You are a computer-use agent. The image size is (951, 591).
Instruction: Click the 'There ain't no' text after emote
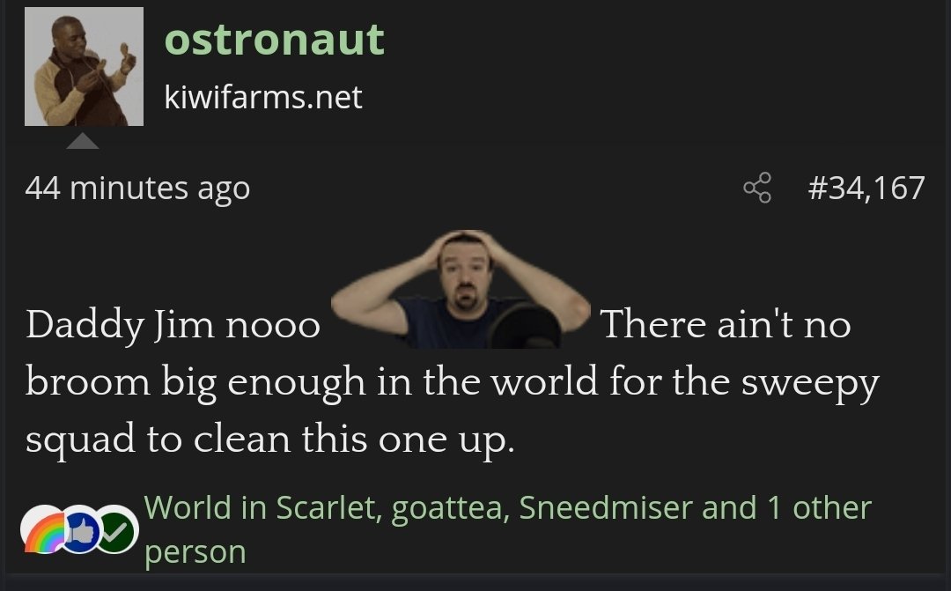click(726, 324)
